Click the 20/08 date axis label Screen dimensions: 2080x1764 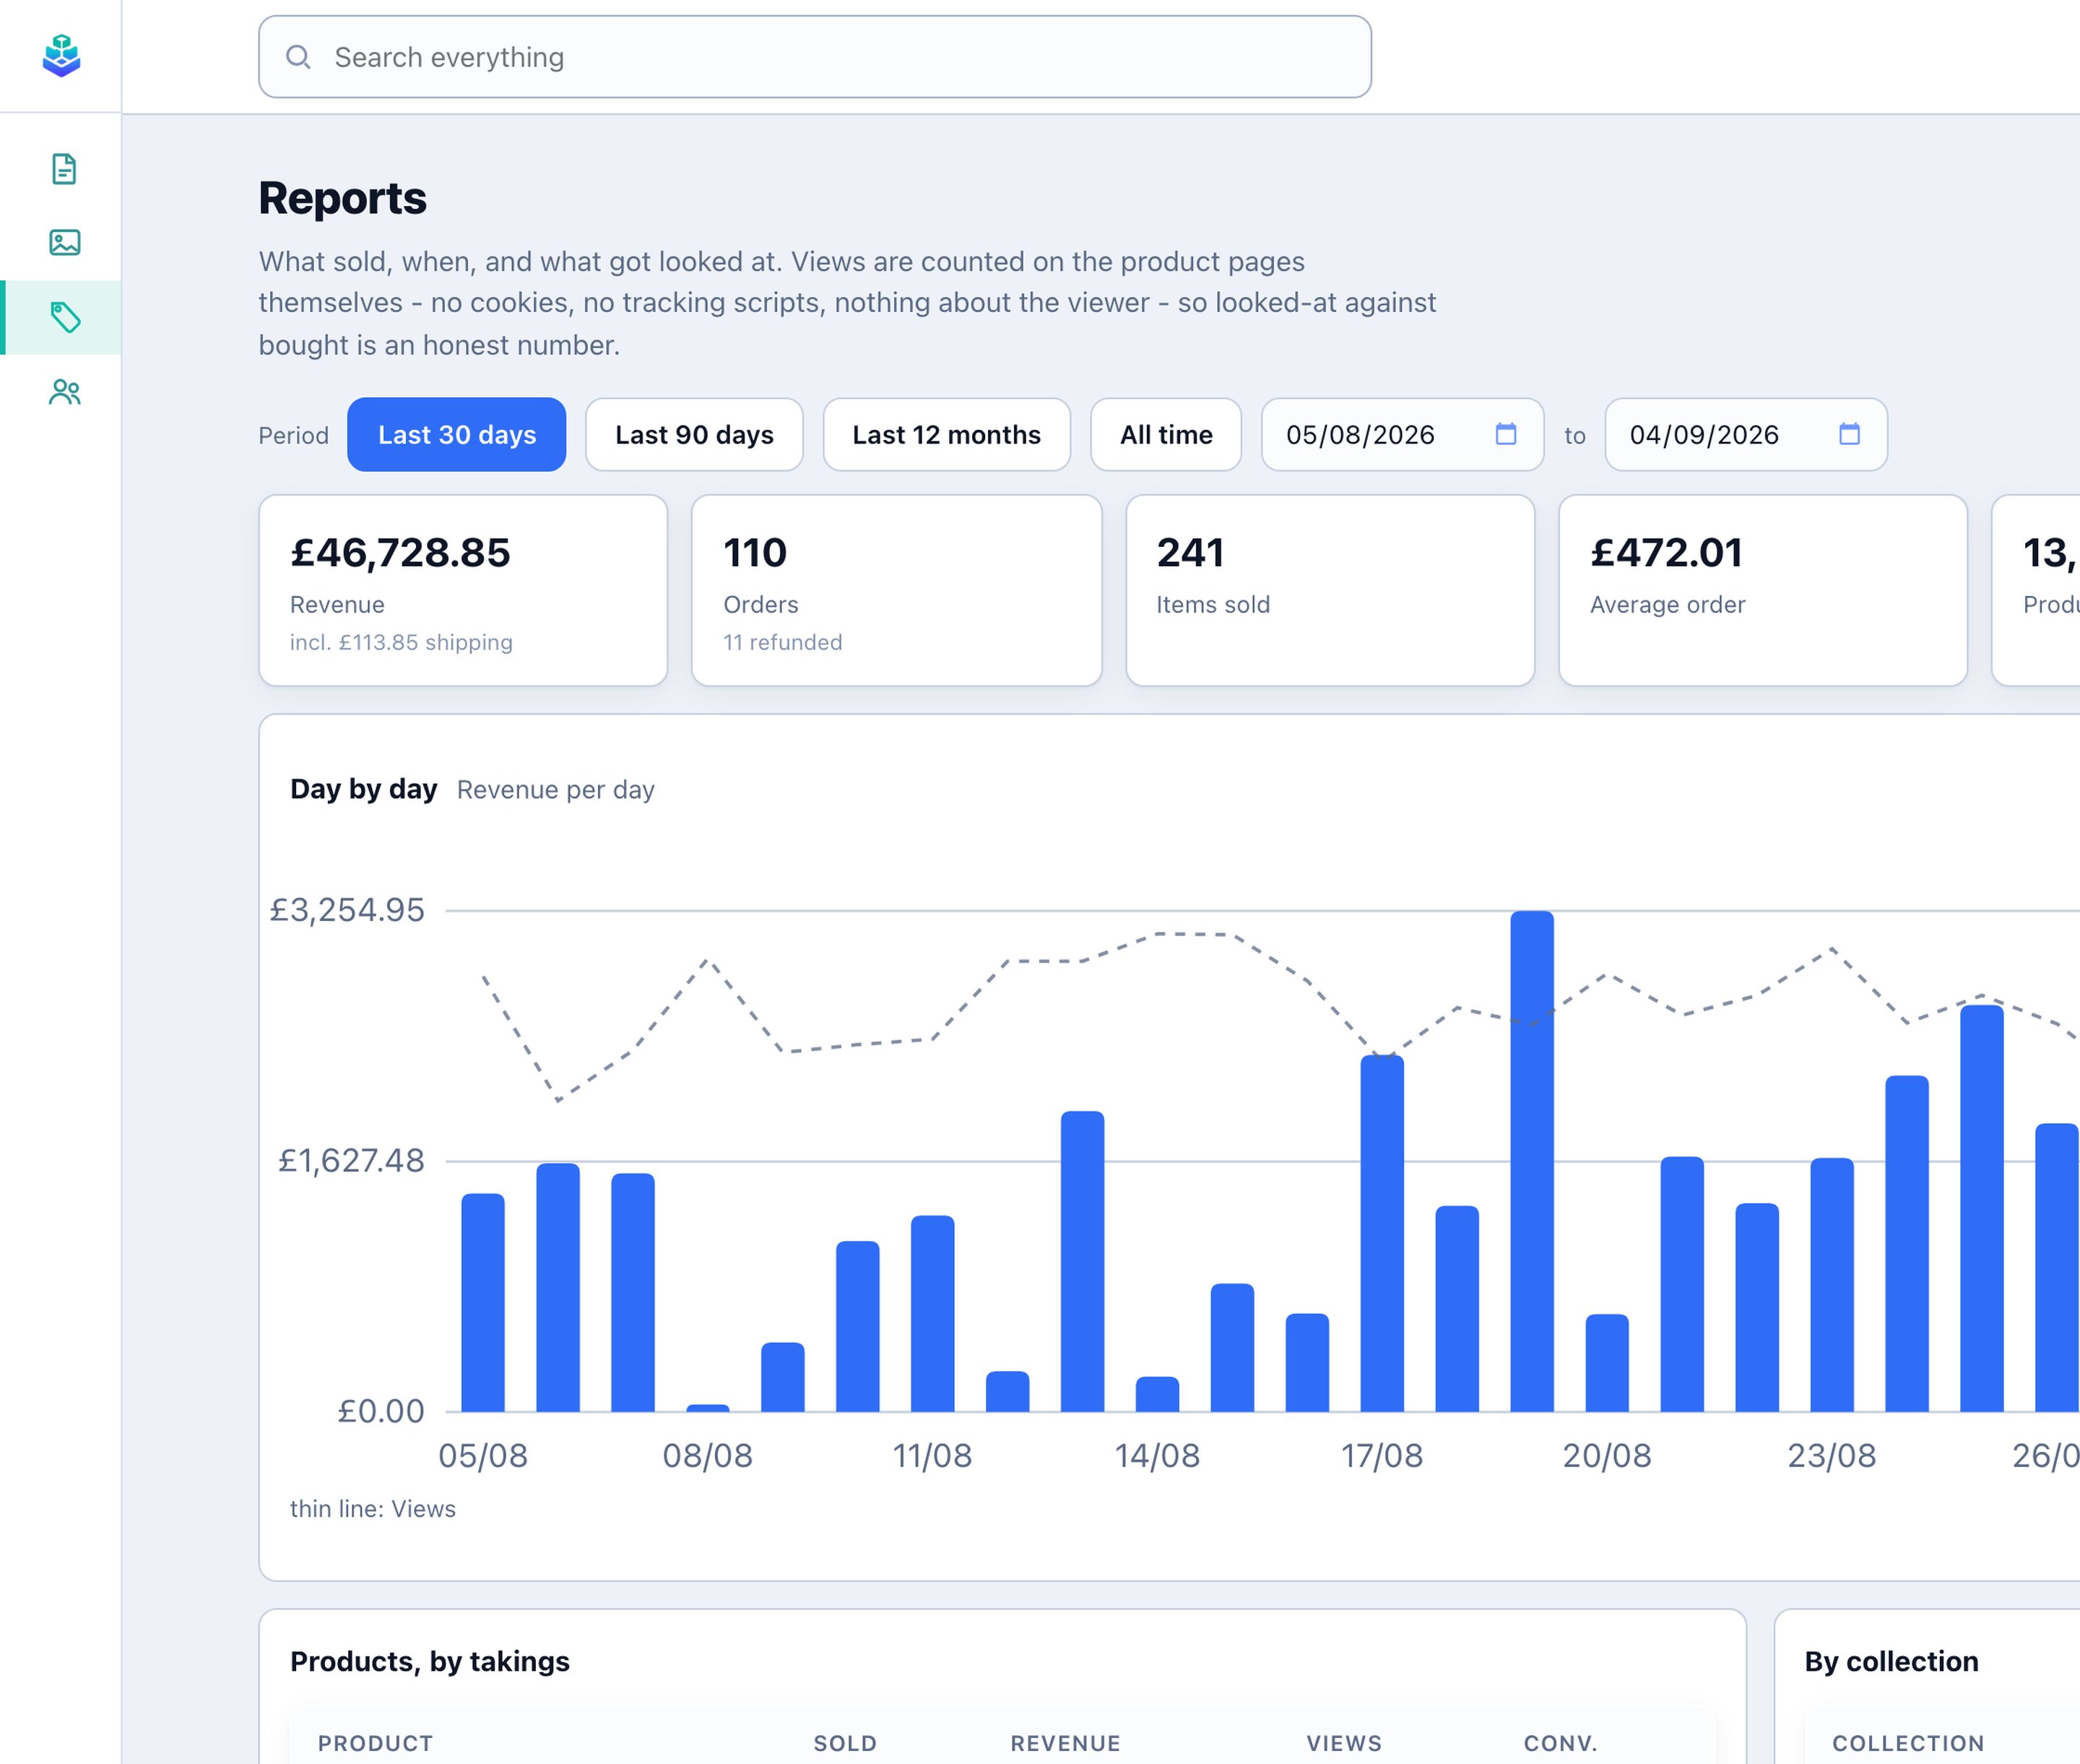click(x=1607, y=1456)
